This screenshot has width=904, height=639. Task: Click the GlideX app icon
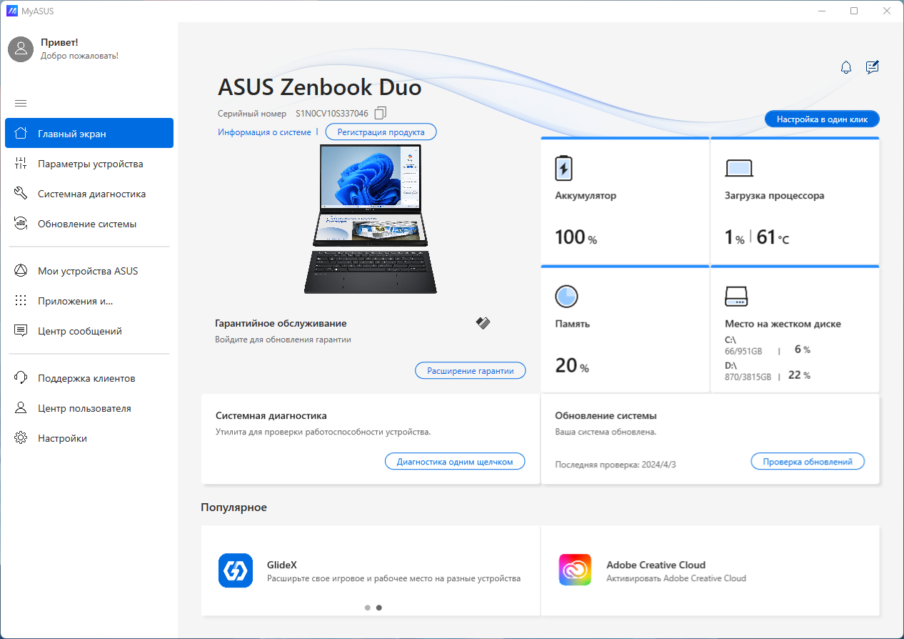click(236, 570)
